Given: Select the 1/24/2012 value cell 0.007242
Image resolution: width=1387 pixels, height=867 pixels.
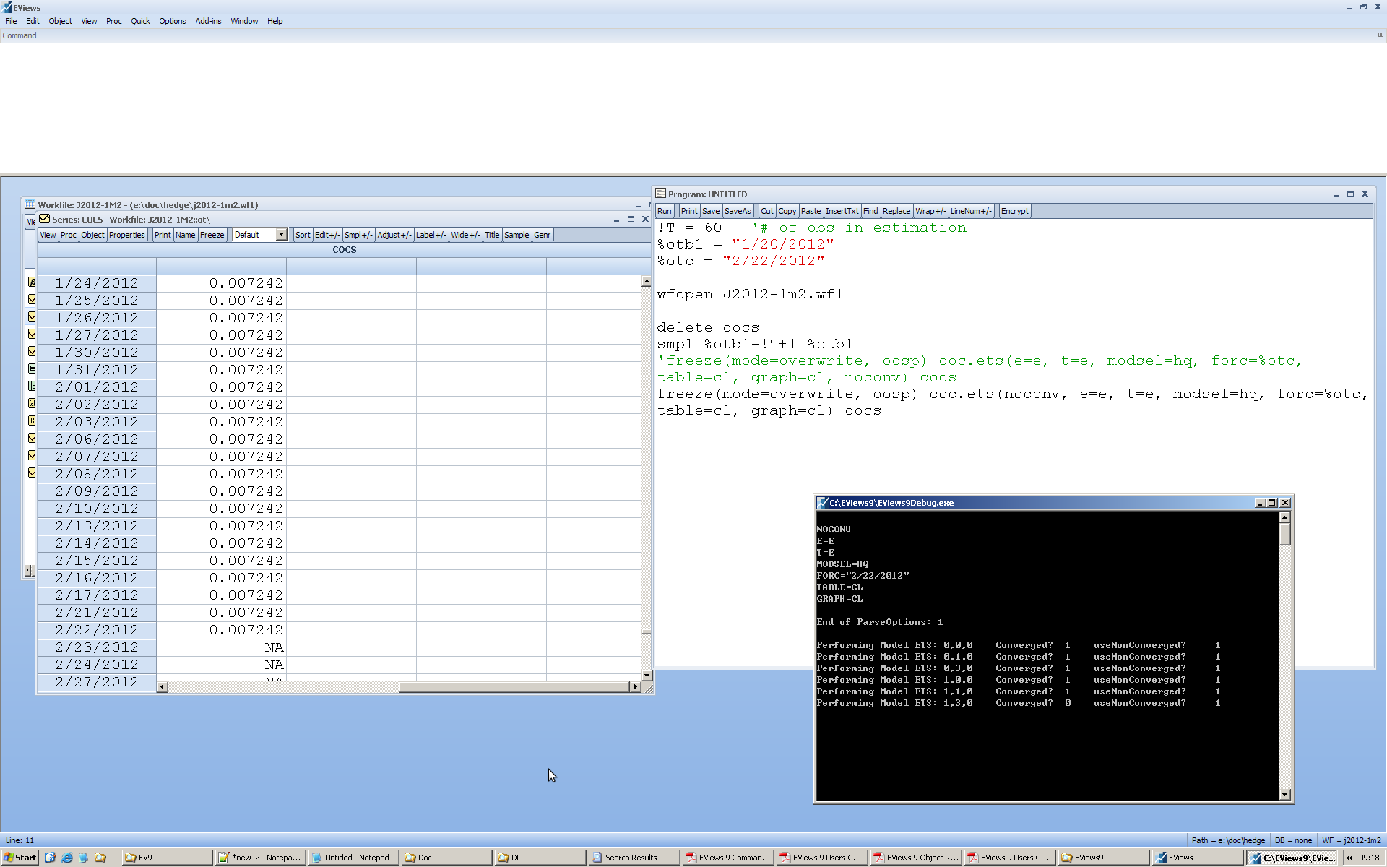Looking at the screenshot, I should (x=222, y=283).
